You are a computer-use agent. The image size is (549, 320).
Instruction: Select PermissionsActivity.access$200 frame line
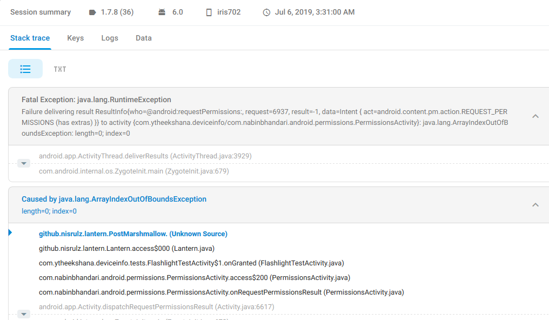pyautogui.click(x=195, y=278)
